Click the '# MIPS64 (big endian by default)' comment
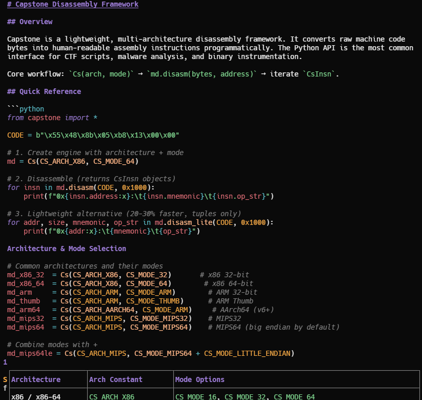 (274, 327)
